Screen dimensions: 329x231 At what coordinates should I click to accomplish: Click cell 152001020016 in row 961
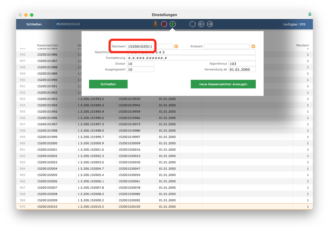[129, 149]
